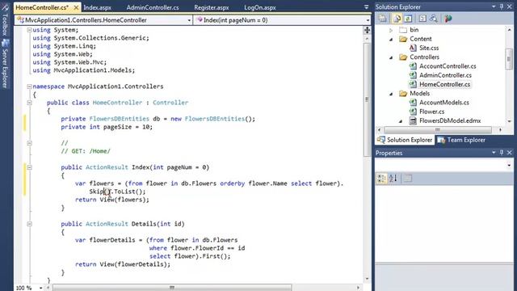Select Site.css in Solution Explorer
517x291 pixels.
tap(429, 48)
